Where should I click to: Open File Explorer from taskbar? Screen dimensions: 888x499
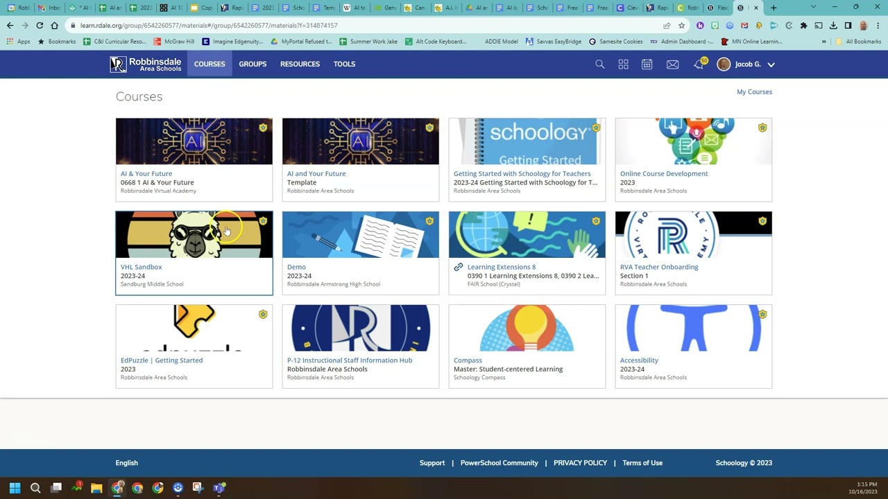click(x=96, y=488)
